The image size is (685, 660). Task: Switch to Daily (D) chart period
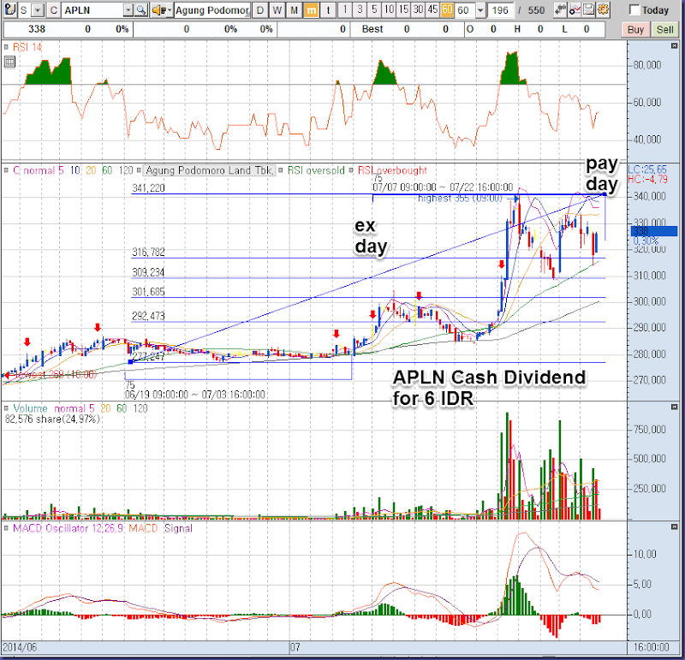(x=260, y=10)
